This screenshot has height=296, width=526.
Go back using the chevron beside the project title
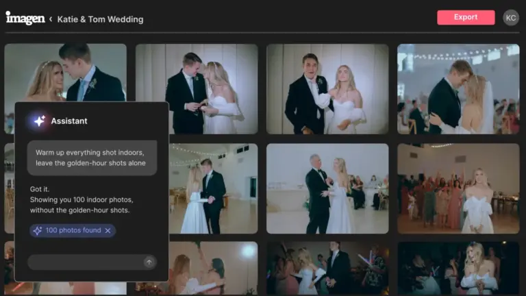pyautogui.click(x=51, y=19)
